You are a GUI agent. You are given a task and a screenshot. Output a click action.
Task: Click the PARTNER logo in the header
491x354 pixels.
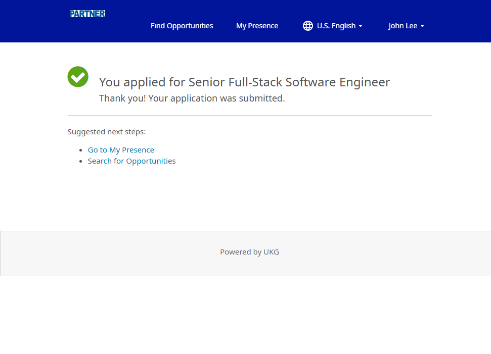tap(87, 14)
